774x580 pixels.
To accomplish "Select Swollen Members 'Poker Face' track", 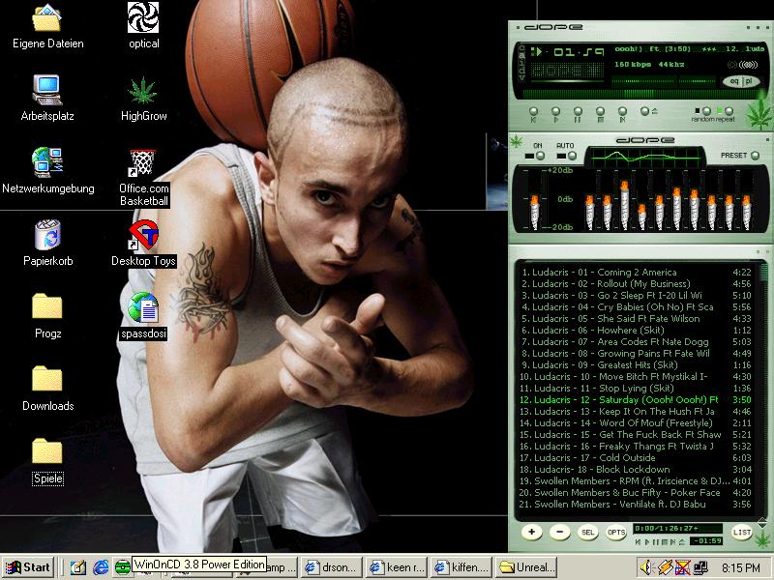I will tap(637, 492).
